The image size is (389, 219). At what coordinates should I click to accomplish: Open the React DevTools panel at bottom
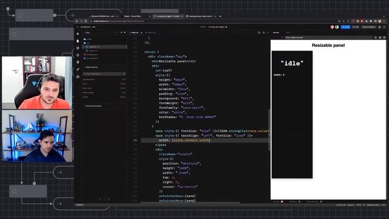(314, 201)
